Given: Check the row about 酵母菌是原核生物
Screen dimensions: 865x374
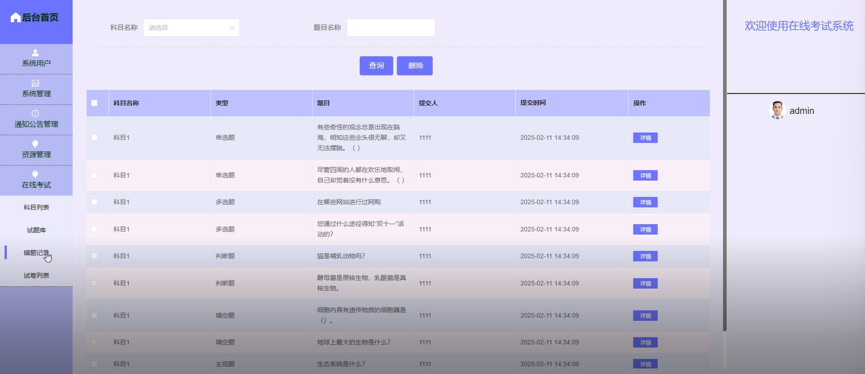Looking at the screenshot, I should pyautogui.click(x=94, y=283).
